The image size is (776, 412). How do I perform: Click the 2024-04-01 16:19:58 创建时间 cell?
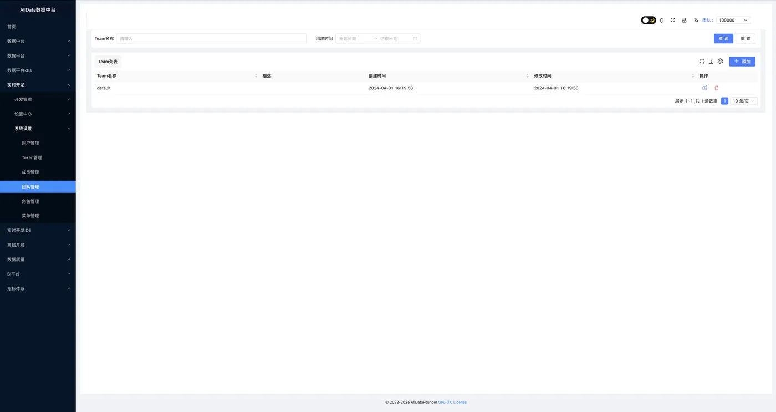point(391,88)
